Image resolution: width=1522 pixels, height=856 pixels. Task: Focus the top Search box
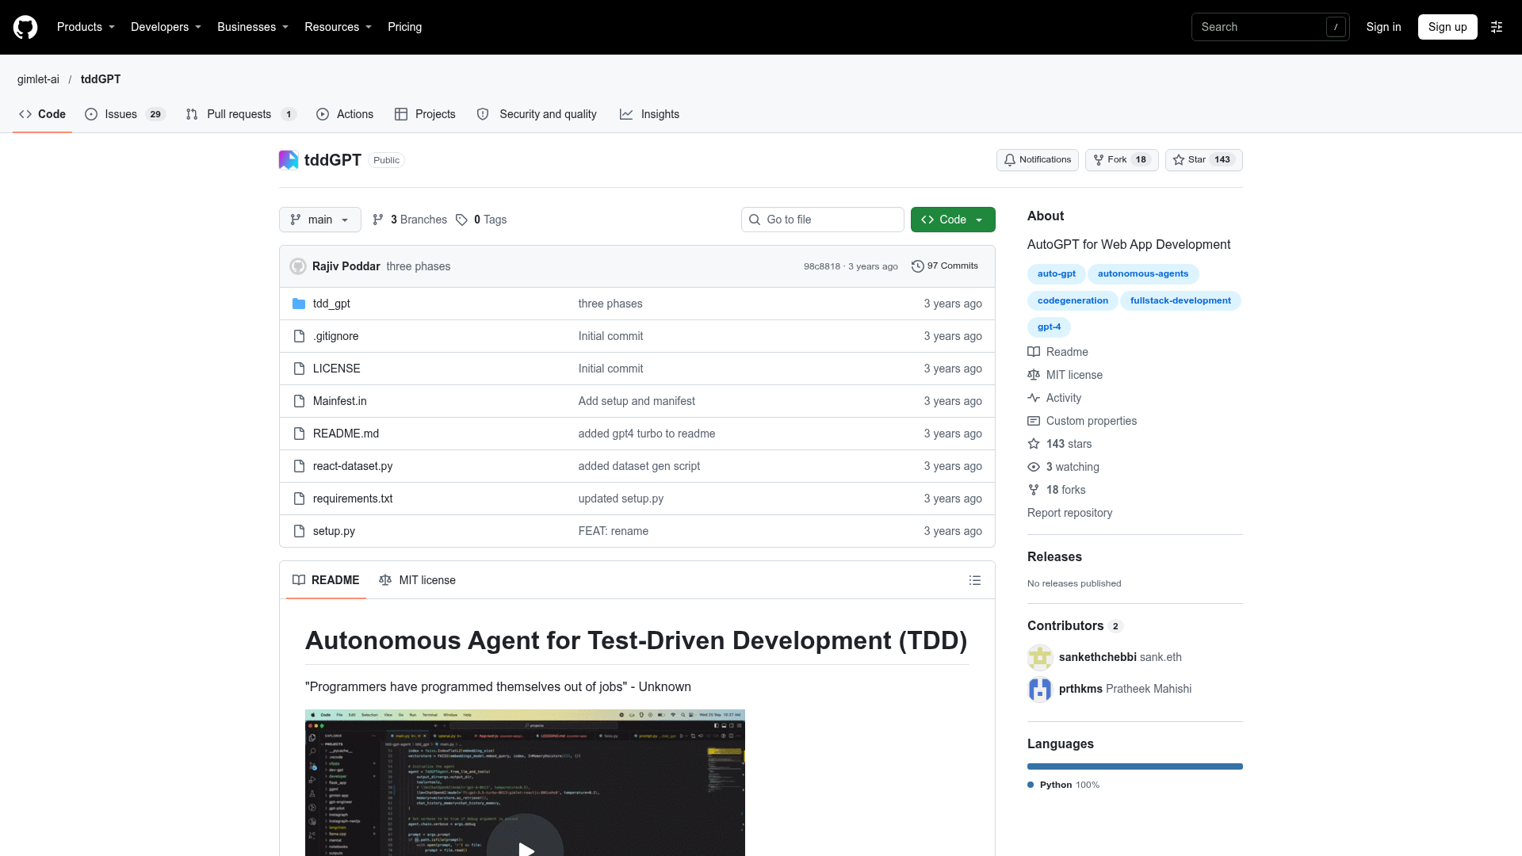(x=1270, y=27)
